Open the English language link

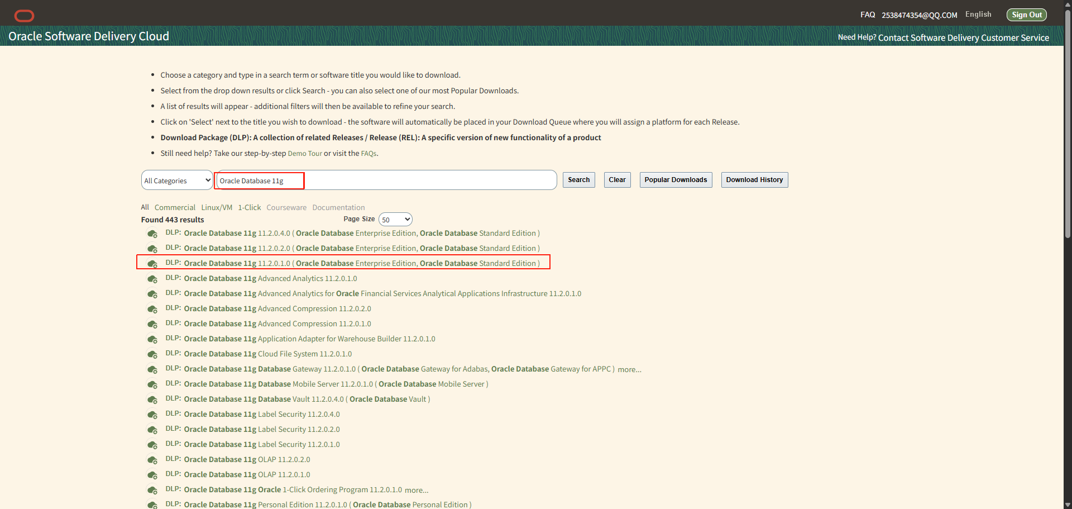point(978,15)
